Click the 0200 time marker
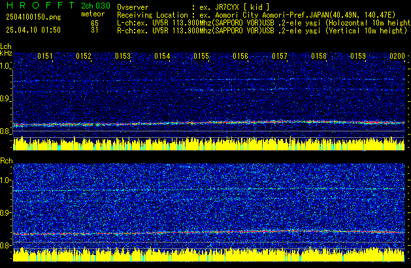Viewport: 411px width, 268px height. [397, 56]
